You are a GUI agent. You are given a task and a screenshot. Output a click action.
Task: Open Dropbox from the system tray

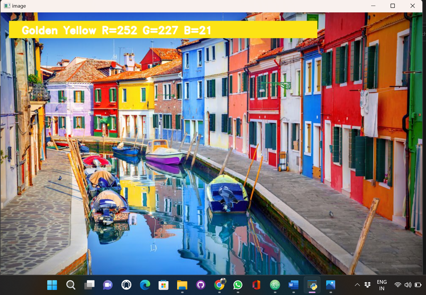point(367,285)
